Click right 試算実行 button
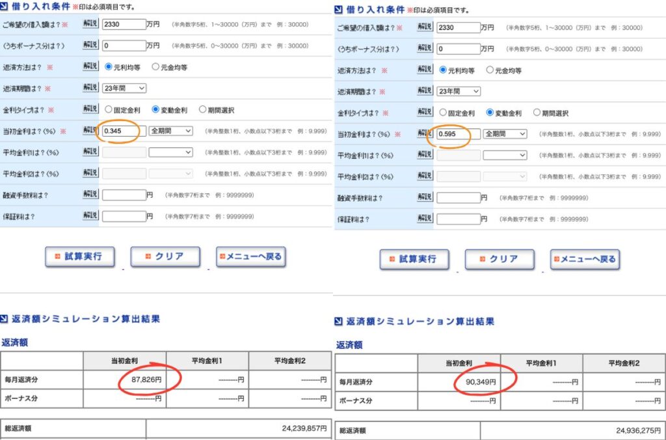 click(414, 259)
